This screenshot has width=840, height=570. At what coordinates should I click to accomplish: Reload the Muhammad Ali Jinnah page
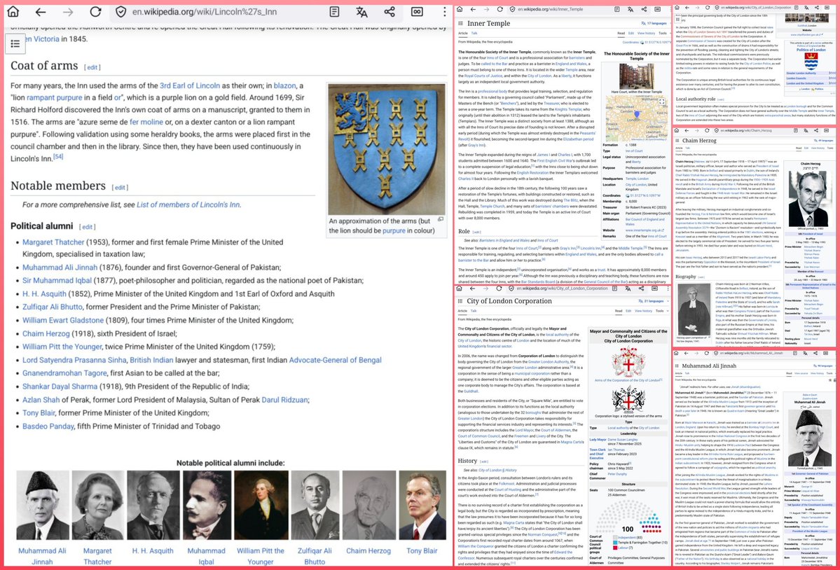pyautogui.click(x=707, y=353)
